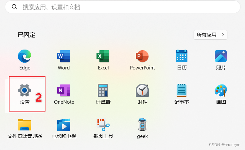Image resolution: width=245 pixels, height=150 pixels.
Task: Open the Edge browser icon
Action: [25, 56]
